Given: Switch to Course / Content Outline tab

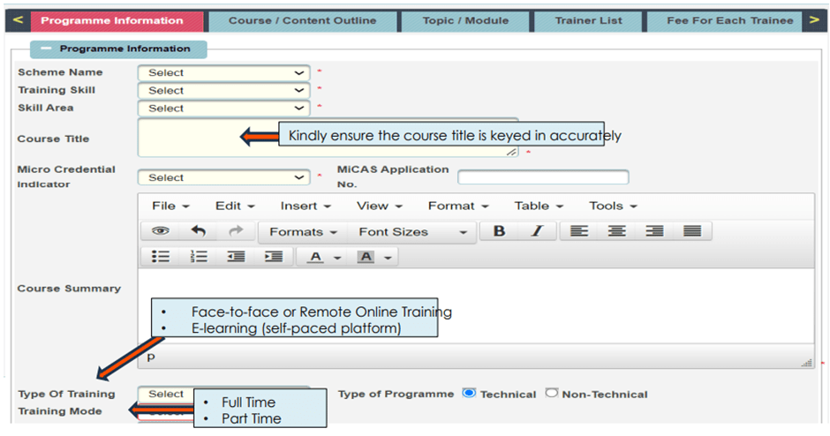Looking at the screenshot, I should tap(302, 20).
